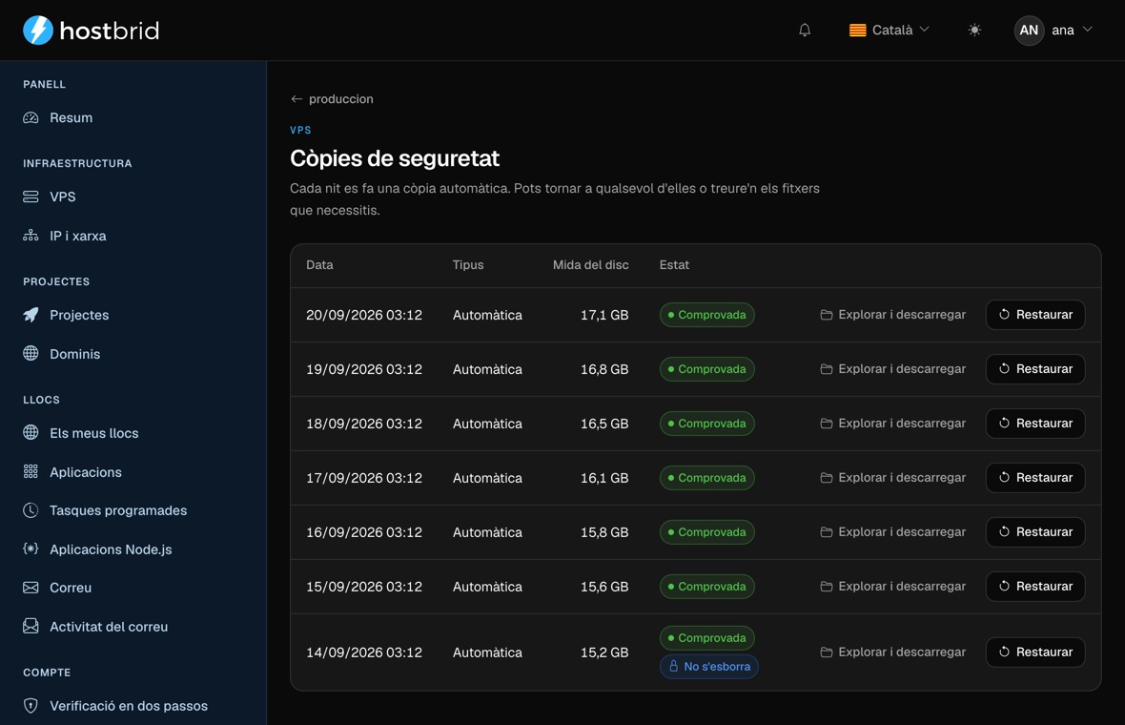
Task: Open the Català language dropdown
Action: 889,31
